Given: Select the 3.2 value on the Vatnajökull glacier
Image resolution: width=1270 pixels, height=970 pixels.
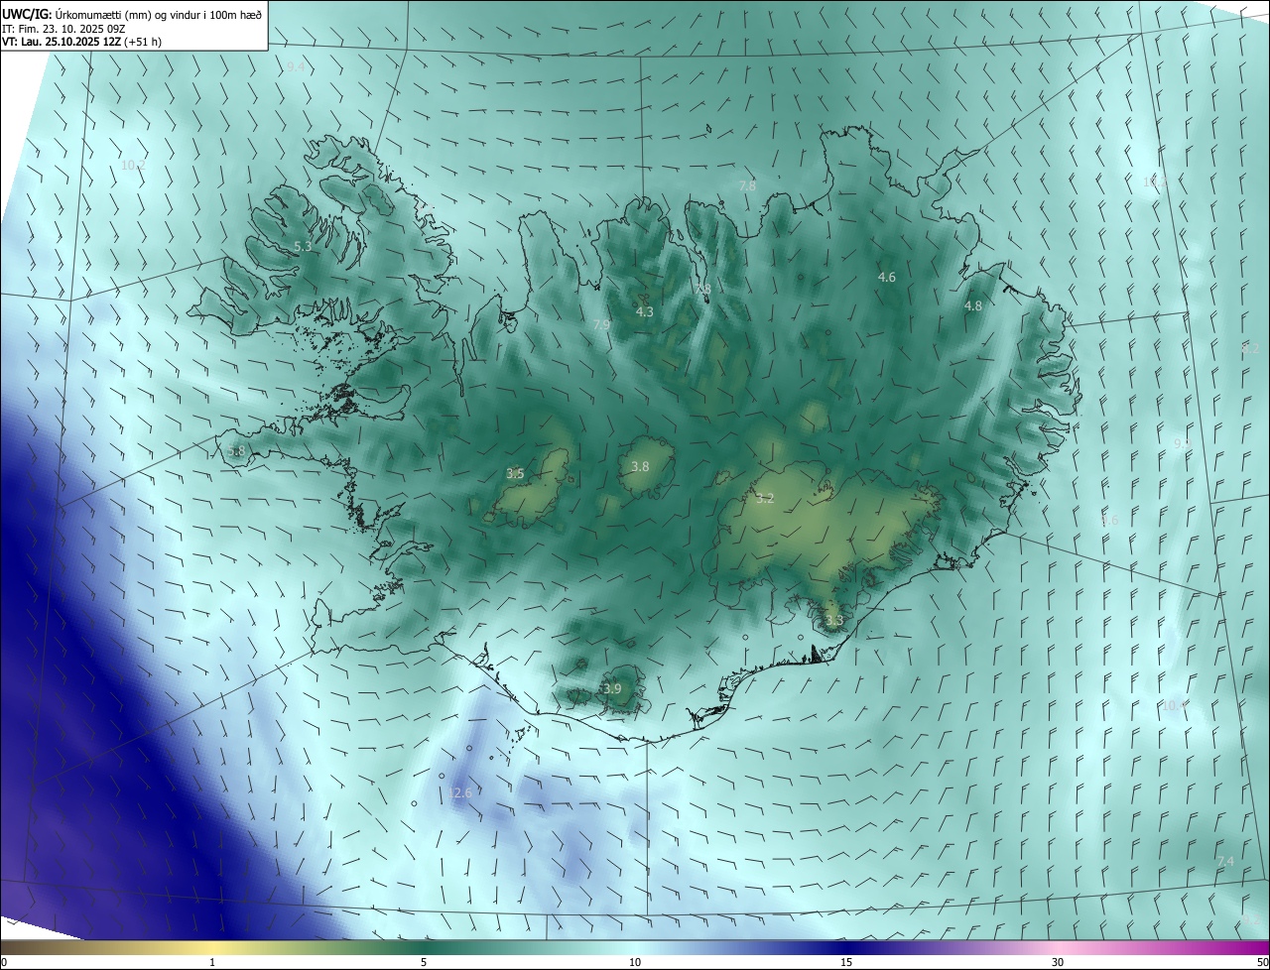Looking at the screenshot, I should 764,499.
